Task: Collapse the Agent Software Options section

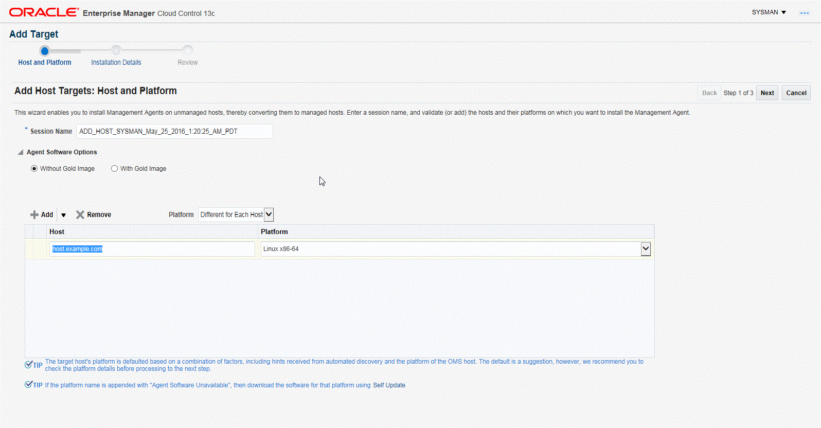Action: pos(21,152)
